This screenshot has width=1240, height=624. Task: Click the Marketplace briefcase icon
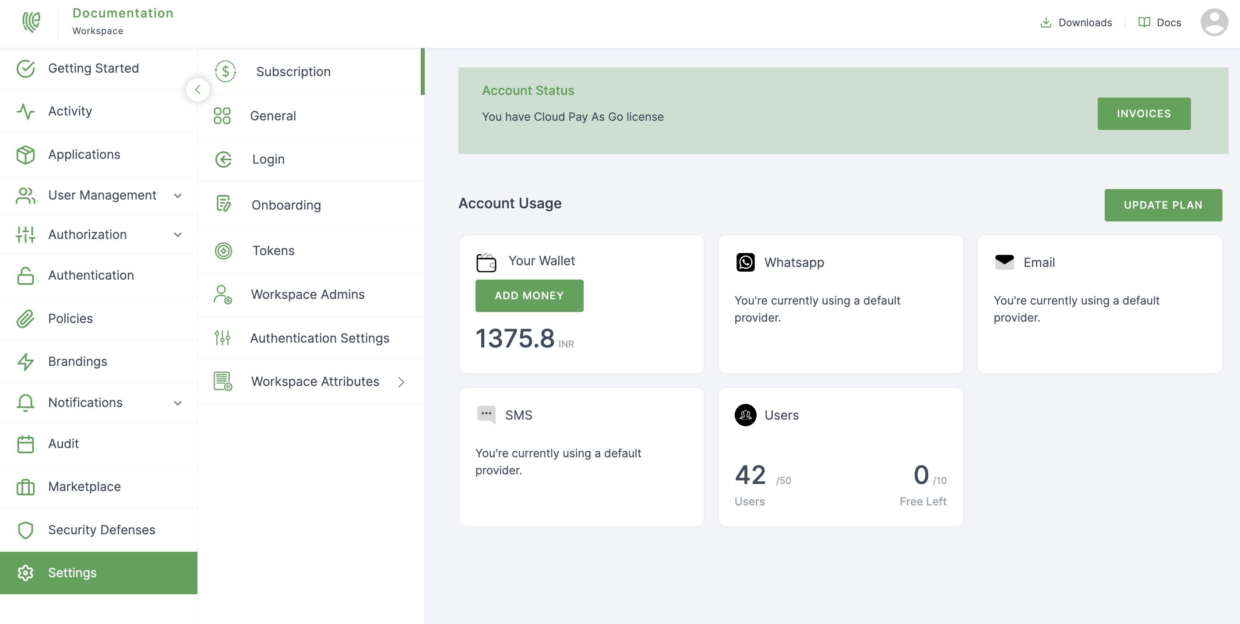point(25,487)
